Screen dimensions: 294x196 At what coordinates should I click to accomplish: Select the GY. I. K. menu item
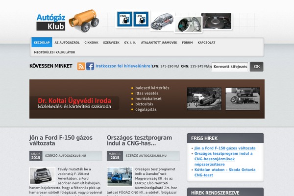[x=130, y=43]
